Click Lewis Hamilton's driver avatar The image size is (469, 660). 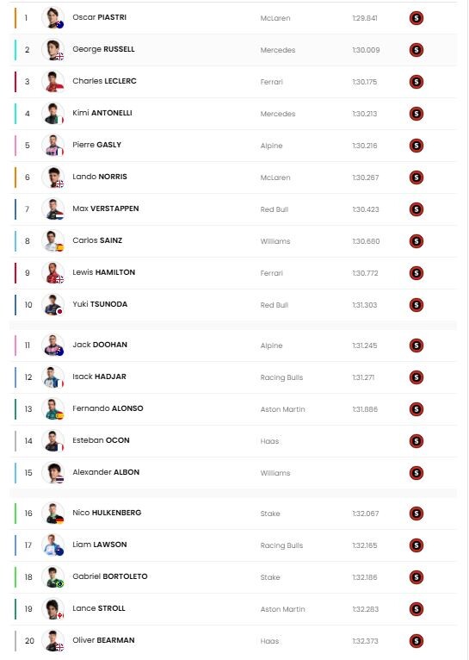[53, 273]
